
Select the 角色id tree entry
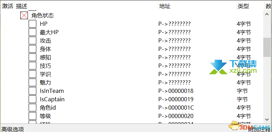(48, 108)
